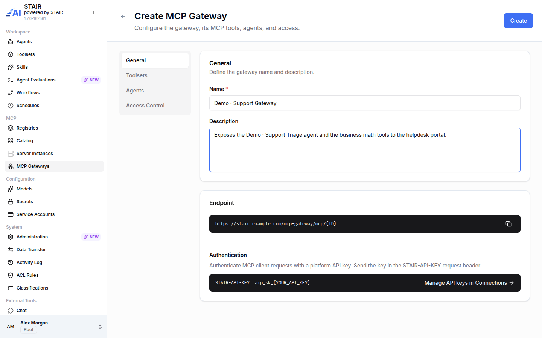The height and width of the screenshot is (338, 542).
Task: Click the Schedules clock icon
Action: [x=11, y=106]
